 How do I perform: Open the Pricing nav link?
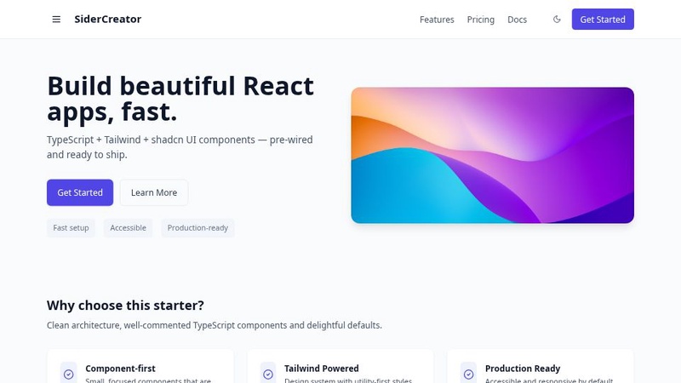tap(480, 20)
